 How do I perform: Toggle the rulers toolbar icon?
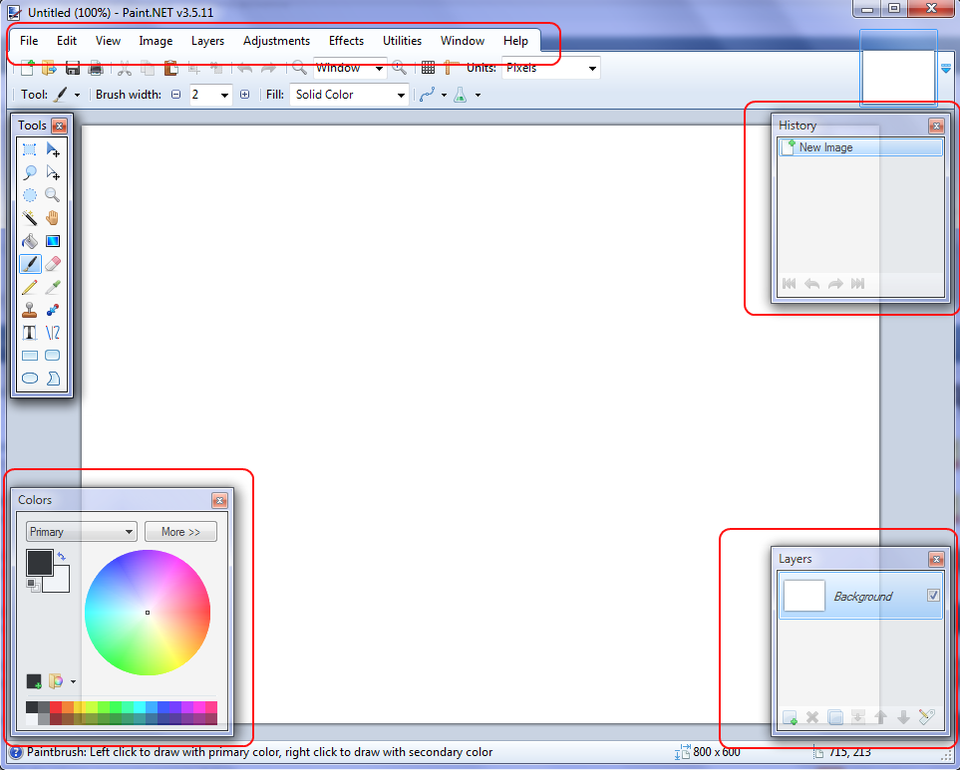[451, 68]
